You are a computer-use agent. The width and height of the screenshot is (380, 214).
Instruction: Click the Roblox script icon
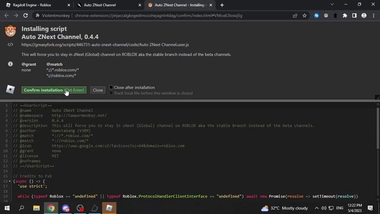(11, 90)
